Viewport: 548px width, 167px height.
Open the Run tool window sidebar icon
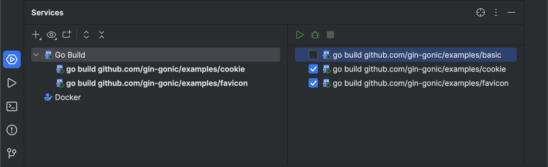[x=12, y=83]
